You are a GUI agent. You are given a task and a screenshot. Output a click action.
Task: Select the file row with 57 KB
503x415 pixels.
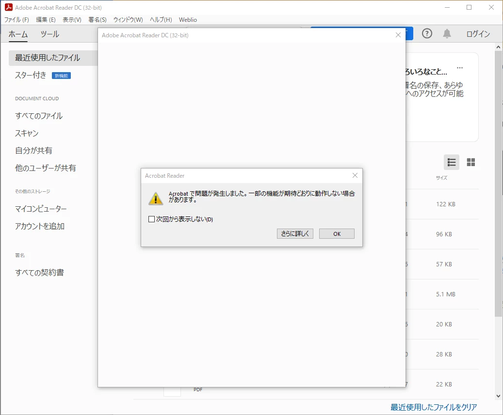pyautogui.click(x=442, y=264)
